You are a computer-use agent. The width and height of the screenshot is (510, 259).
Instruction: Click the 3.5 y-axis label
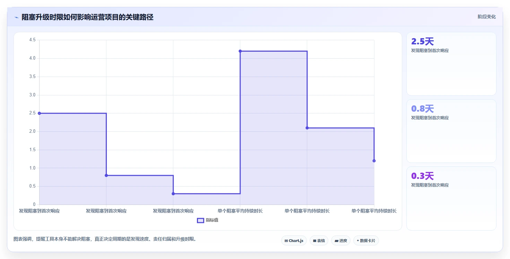pos(33,77)
